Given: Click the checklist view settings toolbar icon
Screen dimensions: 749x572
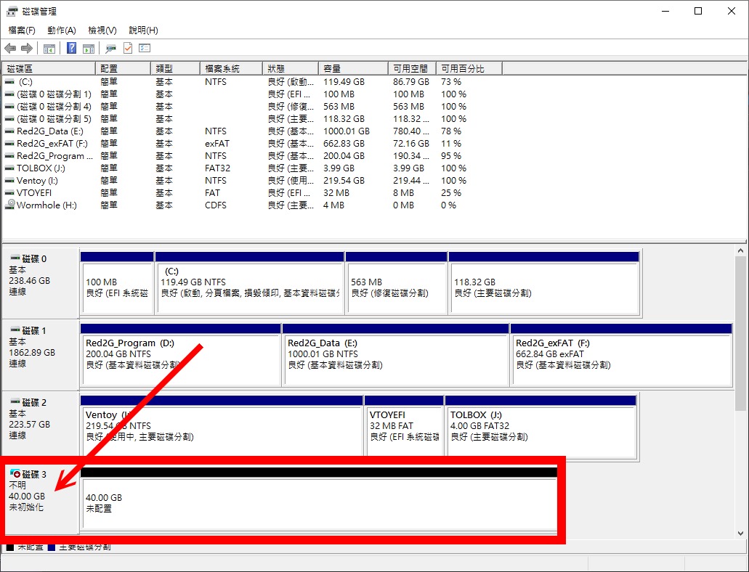Looking at the screenshot, I should (x=145, y=49).
